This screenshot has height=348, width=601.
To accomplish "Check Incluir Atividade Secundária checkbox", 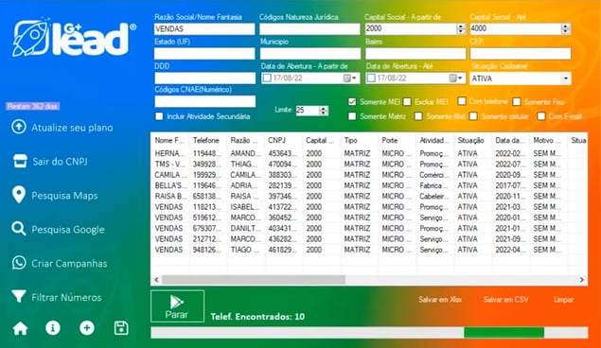I will [x=159, y=116].
